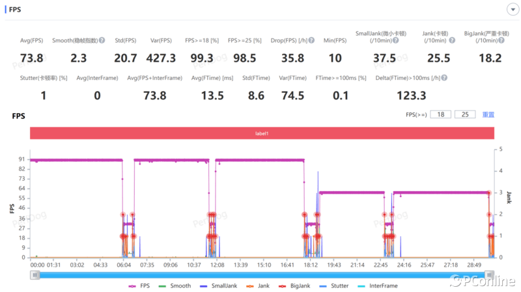The width and height of the screenshot is (521, 292).
Task: Click the FPS threshold field showing 25
Action: point(465,114)
